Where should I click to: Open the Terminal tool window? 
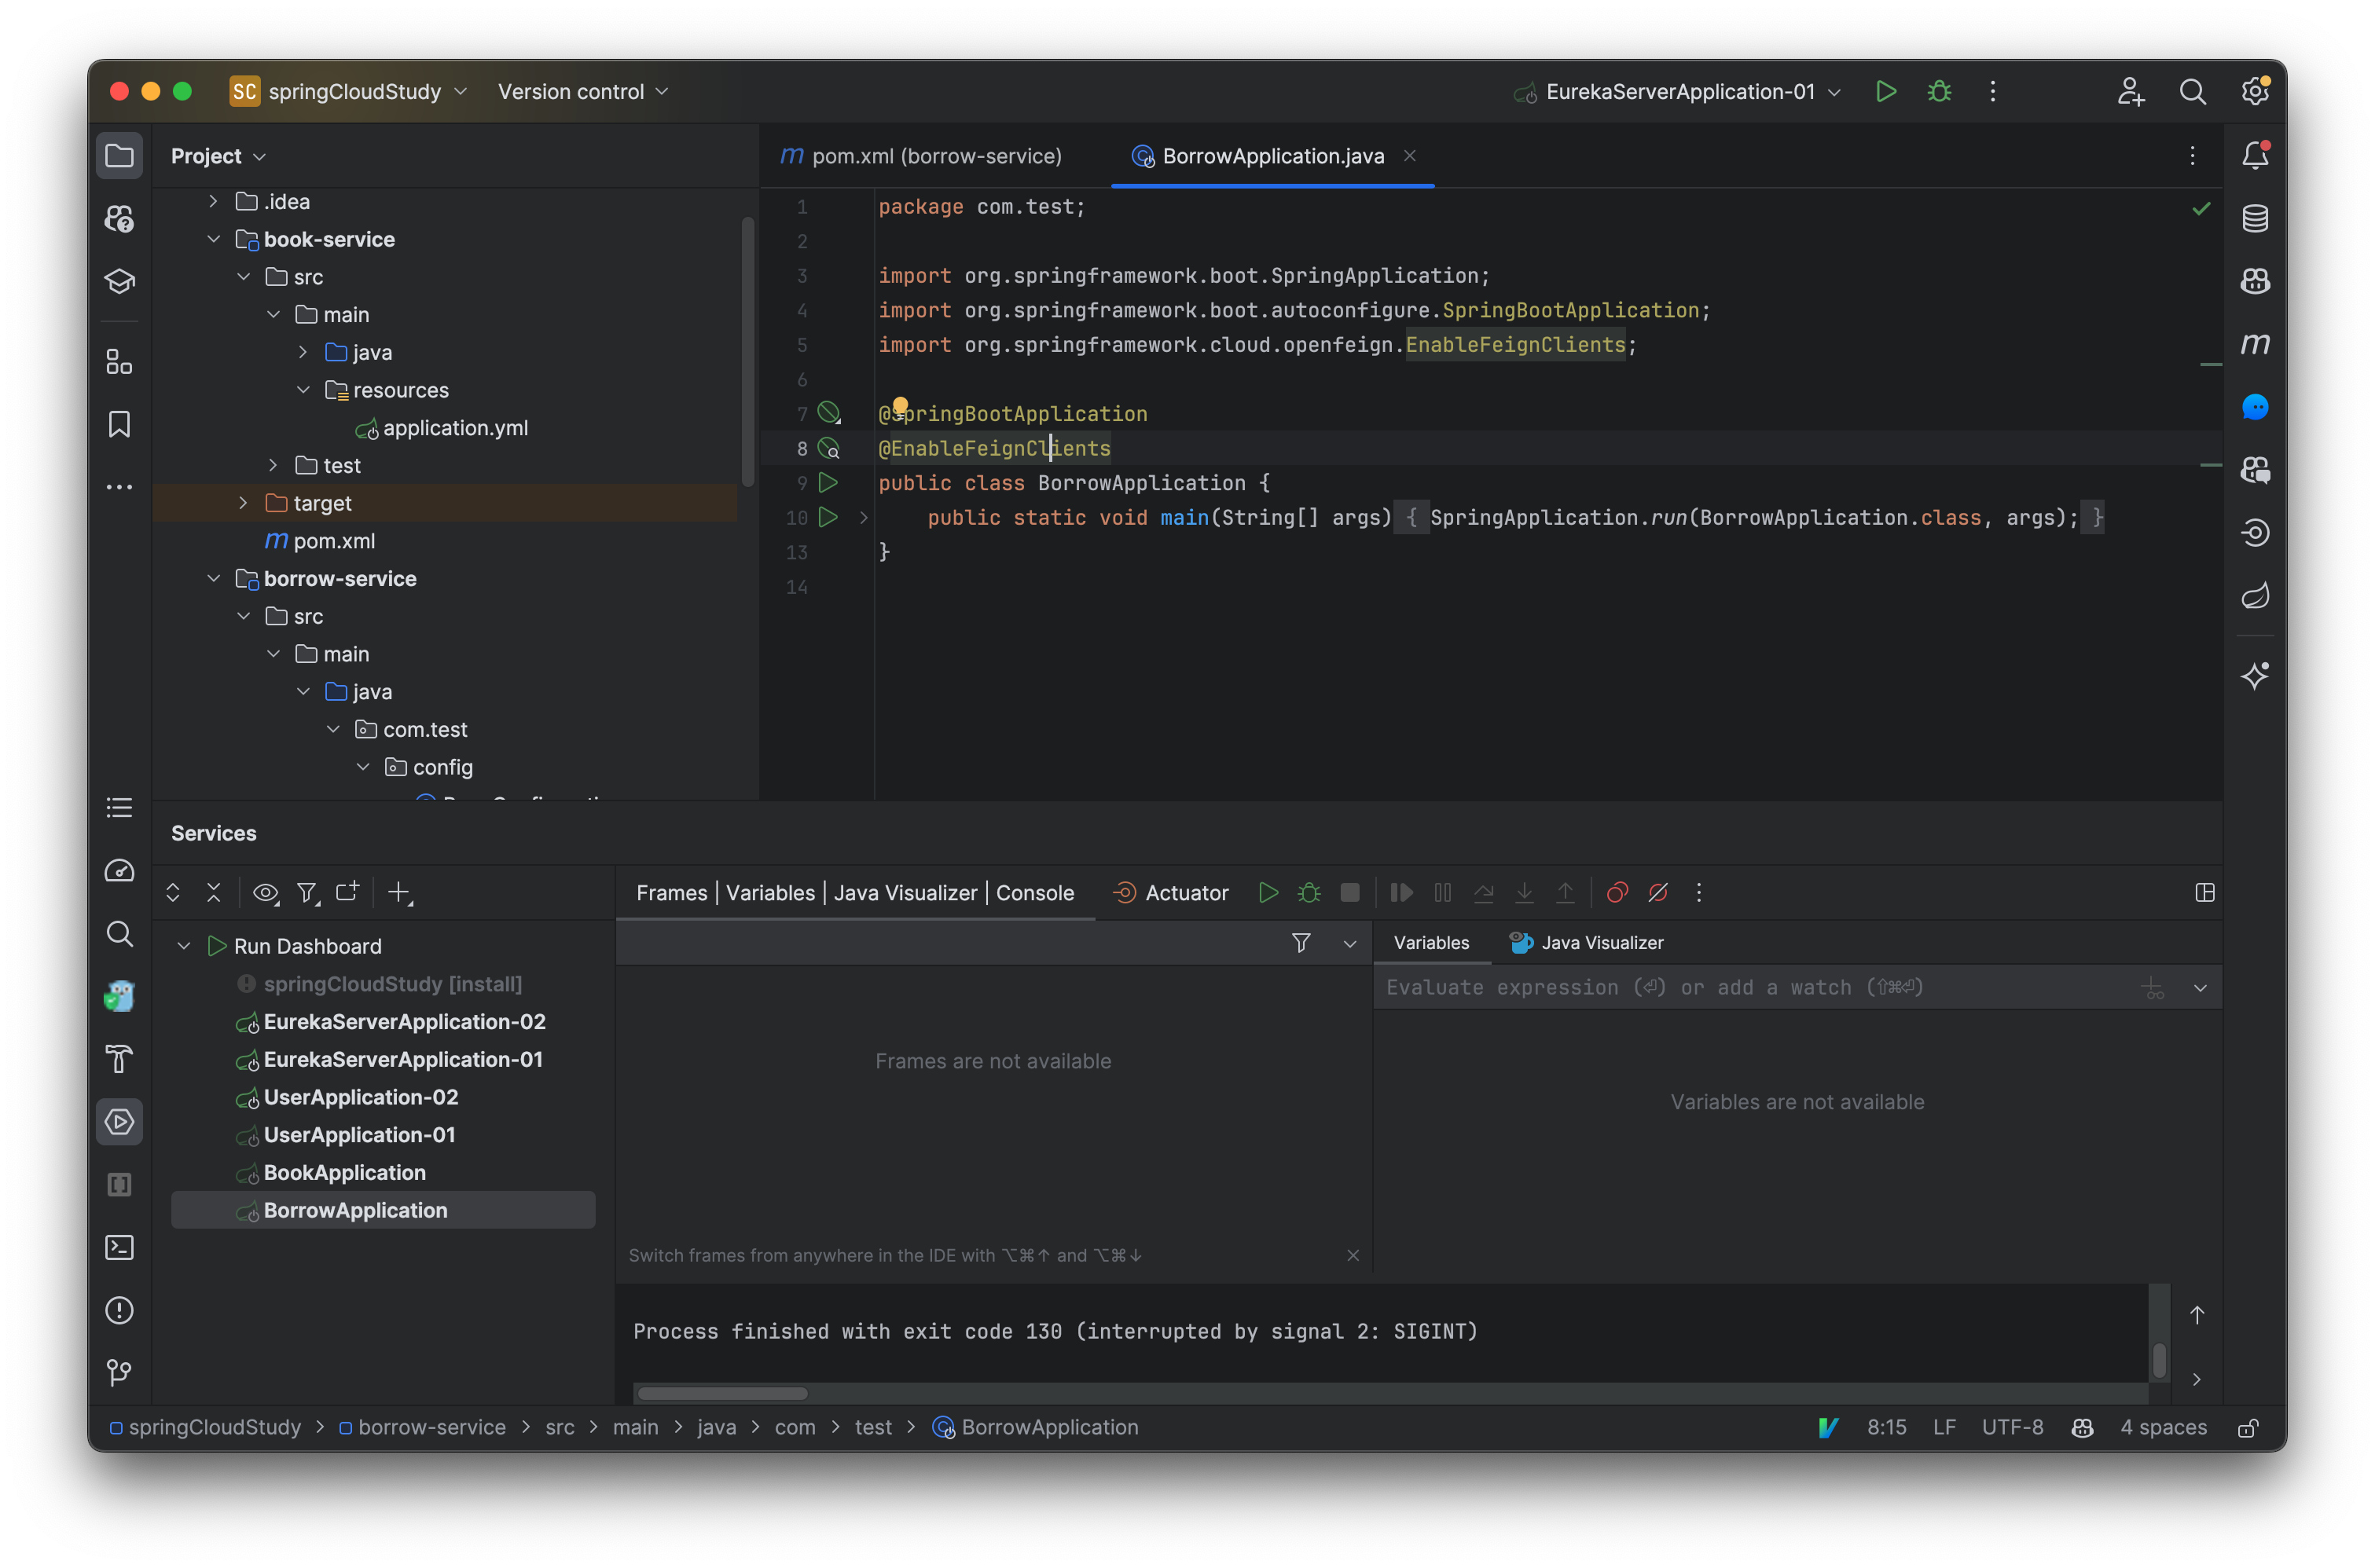[x=119, y=1247]
